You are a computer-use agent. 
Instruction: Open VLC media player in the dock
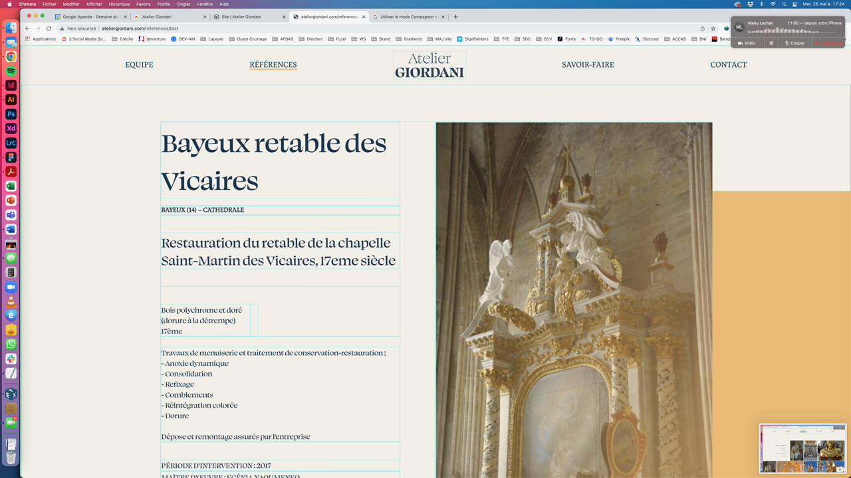pyautogui.click(x=11, y=301)
